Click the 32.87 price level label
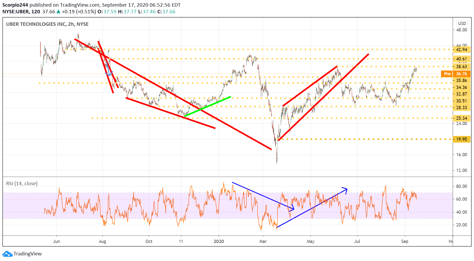 (x=462, y=94)
